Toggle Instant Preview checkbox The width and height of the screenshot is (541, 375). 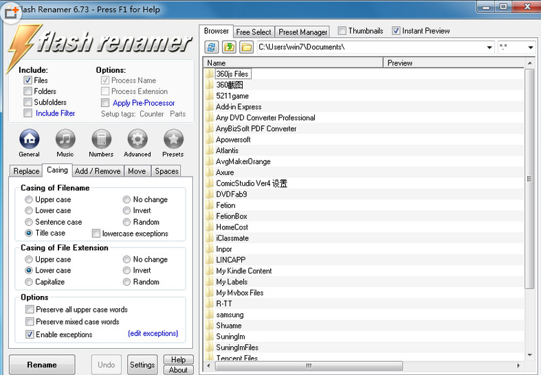396,31
